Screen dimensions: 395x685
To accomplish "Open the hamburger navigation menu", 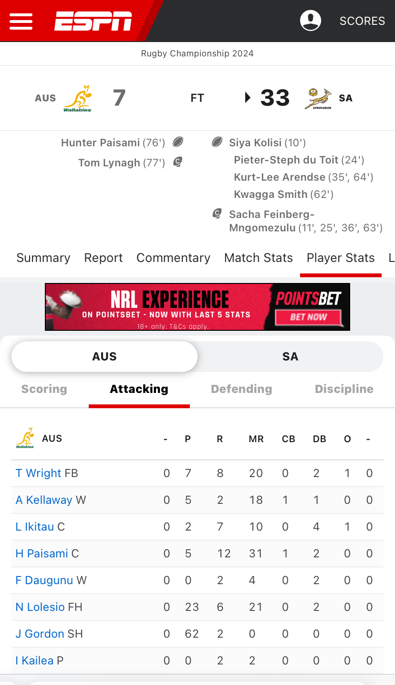I will [x=21, y=21].
